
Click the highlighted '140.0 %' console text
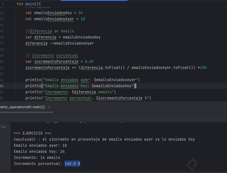tap(72, 164)
